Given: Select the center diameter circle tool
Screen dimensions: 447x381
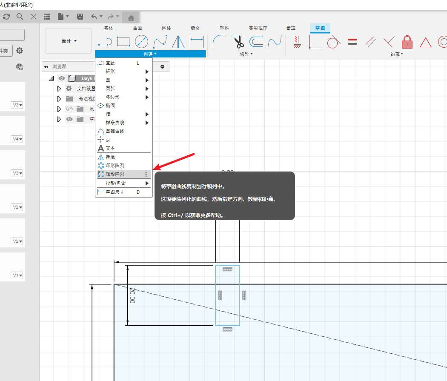Looking at the screenshot, I should (141, 42).
